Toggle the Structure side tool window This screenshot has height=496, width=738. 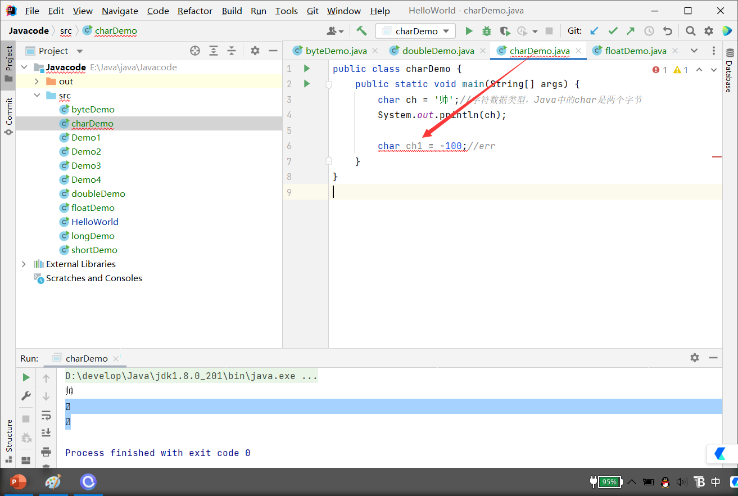pos(8,441)
